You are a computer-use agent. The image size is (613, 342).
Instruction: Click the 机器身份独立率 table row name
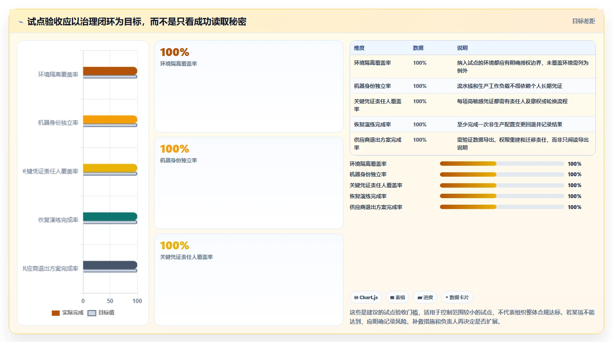click(372, 86)
